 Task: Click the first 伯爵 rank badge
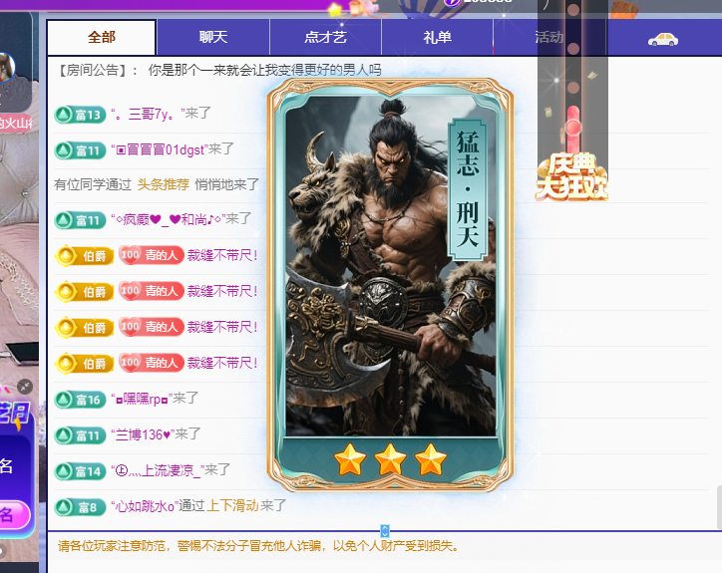click(x=84, y=255)
